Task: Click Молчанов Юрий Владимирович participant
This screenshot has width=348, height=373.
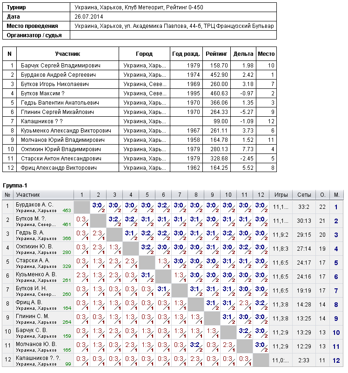Action: click(x=63, y=140)
